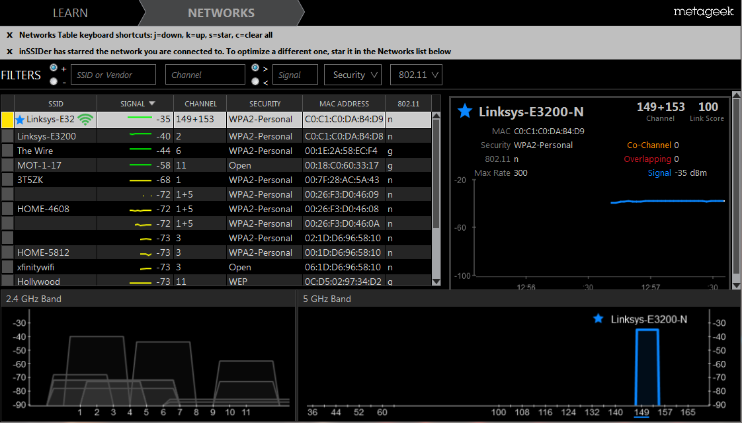Click the networks table scroll up arrow
Viewport: 742px width, 423px height.
click(436, 116)
